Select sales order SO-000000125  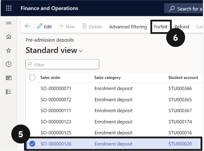point(56,133)
